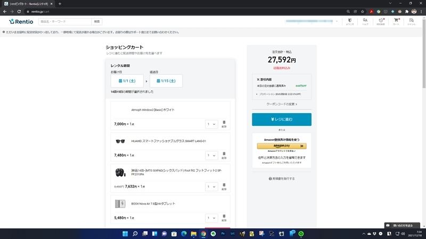Click the share page icon in address bar
Viewport: 426px width, 239px height.
(355, 12)
